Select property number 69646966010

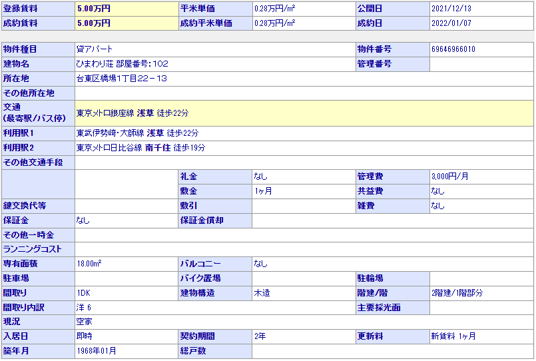[453, 49]
